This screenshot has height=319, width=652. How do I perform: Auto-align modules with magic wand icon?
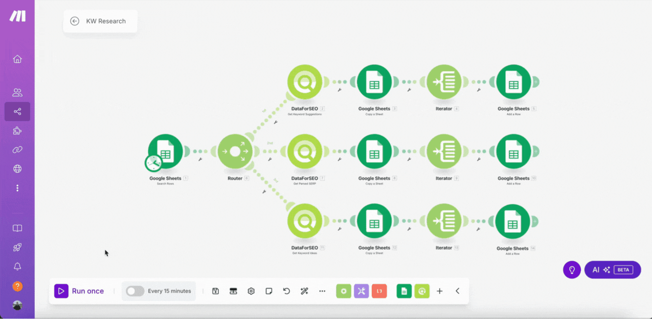click(x=304, y=291)
